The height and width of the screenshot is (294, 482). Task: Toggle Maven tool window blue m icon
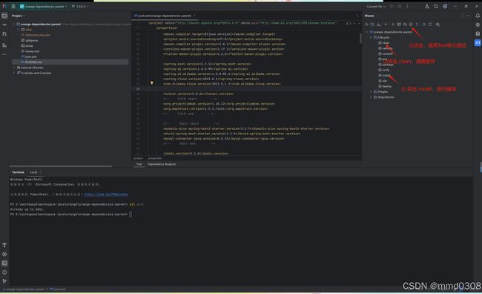coord(478,43)
